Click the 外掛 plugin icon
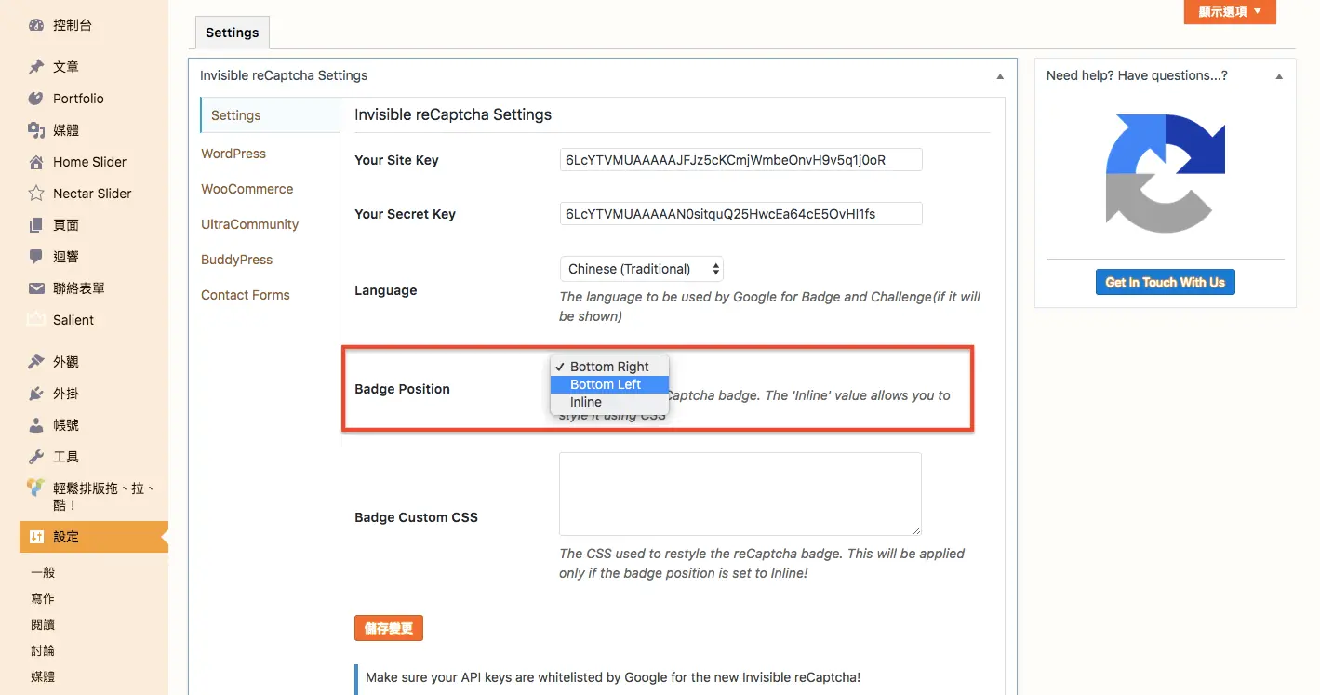 click(x=36, y=394)
